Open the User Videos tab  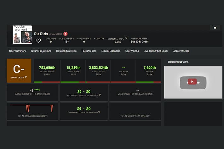coord(132,51)
